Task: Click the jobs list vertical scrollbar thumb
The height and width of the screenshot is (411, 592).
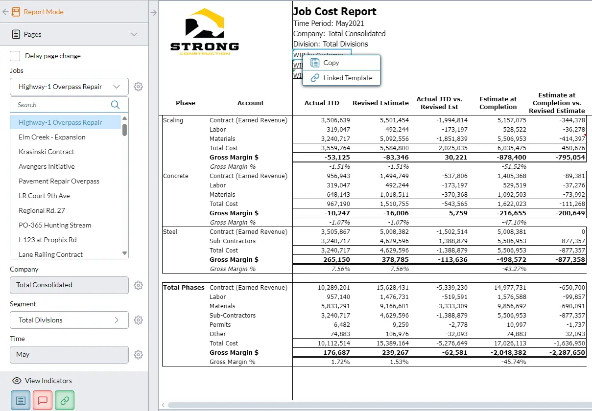Action: click(x=124, y=130)
